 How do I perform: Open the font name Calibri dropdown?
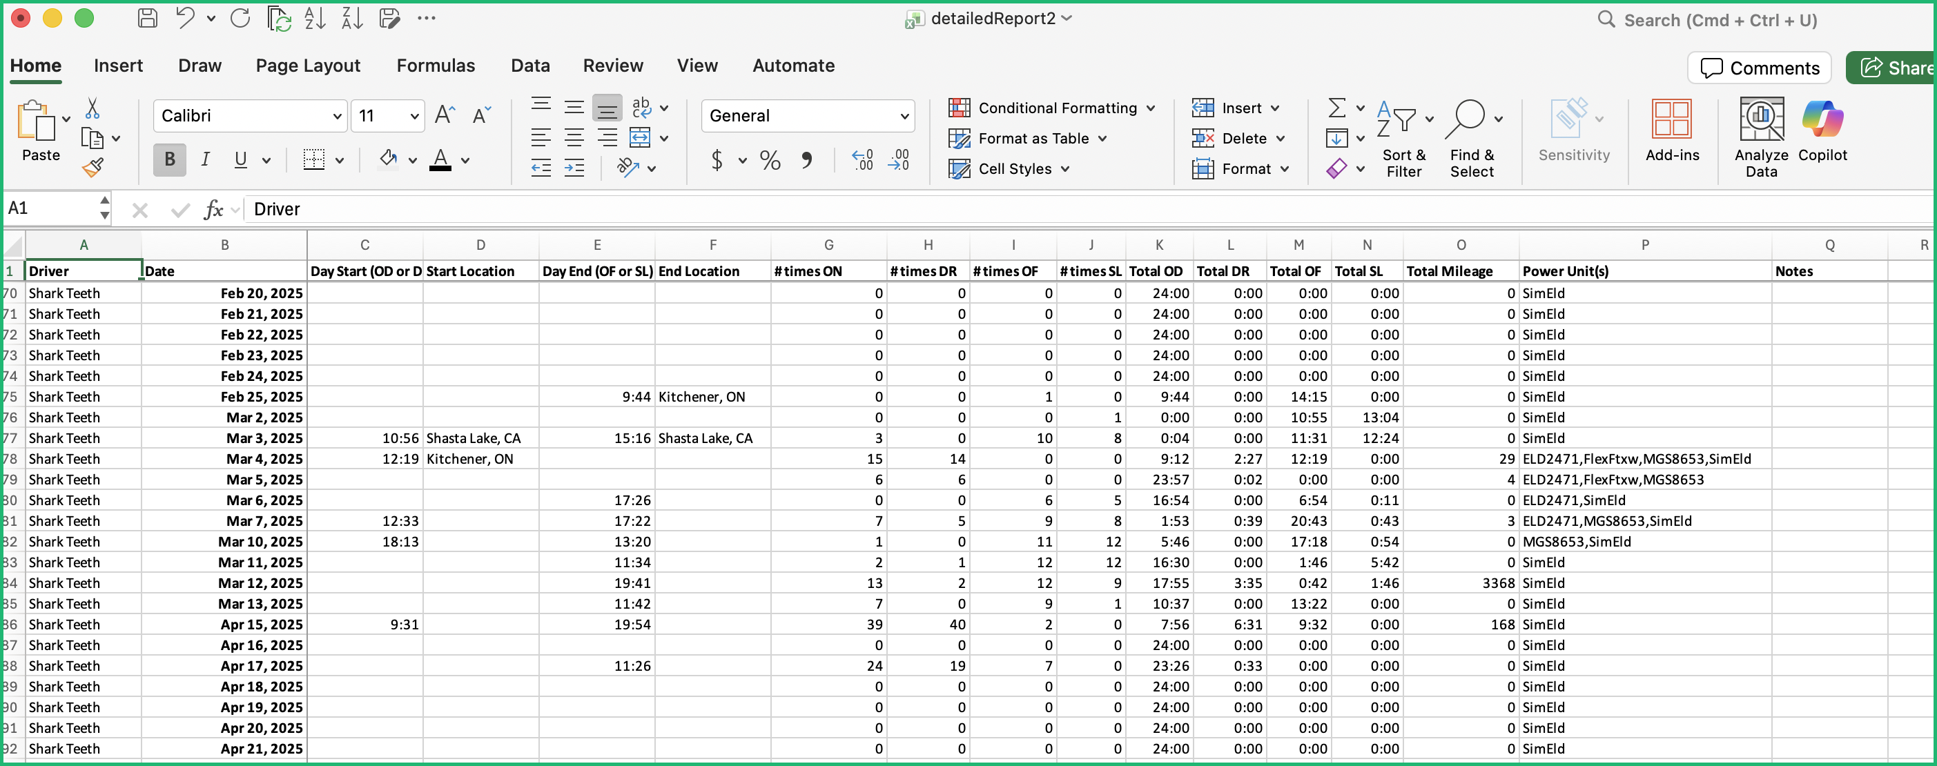[x=337, y=117]
